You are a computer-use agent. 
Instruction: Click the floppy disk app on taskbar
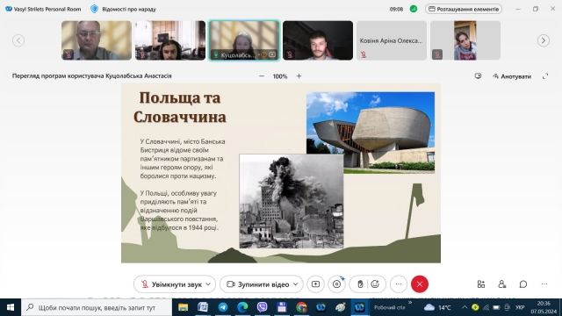point(282,307)
